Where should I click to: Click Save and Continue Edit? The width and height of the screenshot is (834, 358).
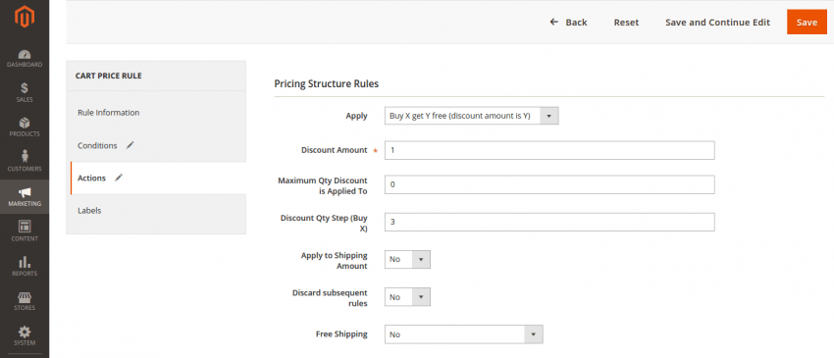tap(717, 23)
